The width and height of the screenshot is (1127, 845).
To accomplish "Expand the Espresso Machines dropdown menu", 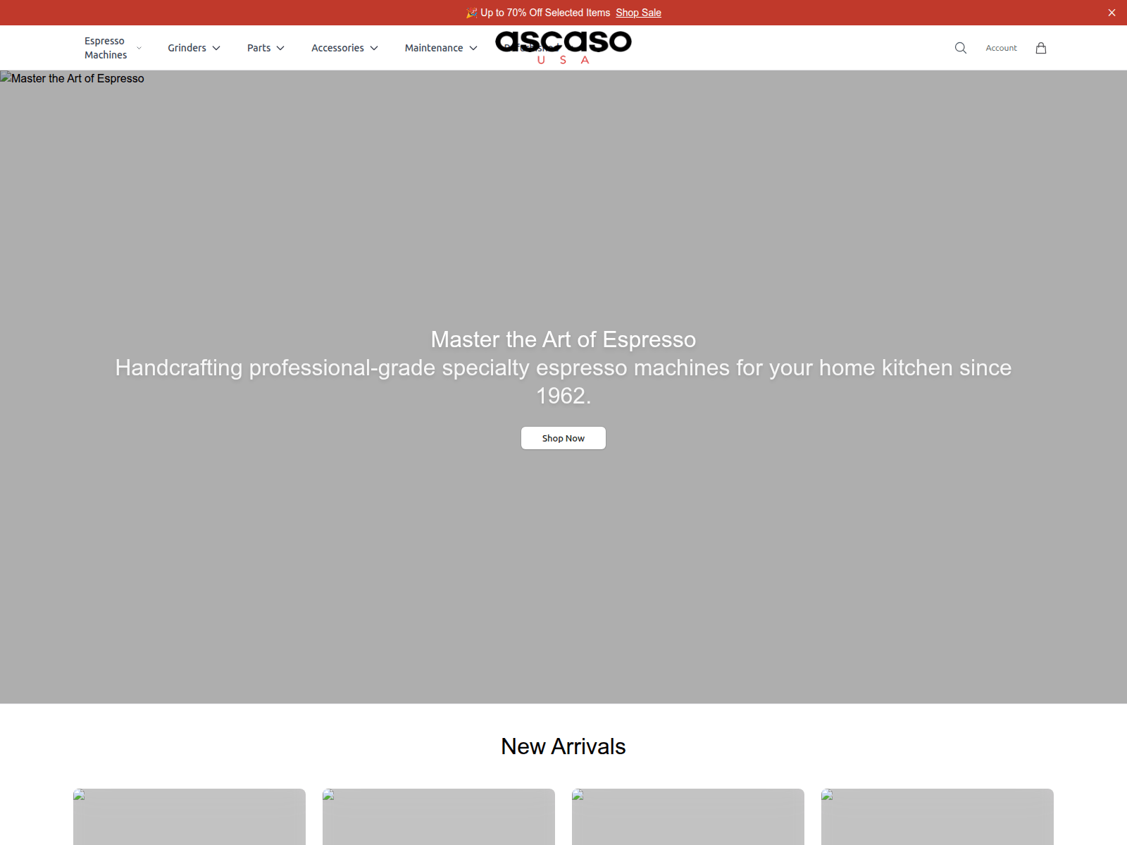I will (113, 48).
